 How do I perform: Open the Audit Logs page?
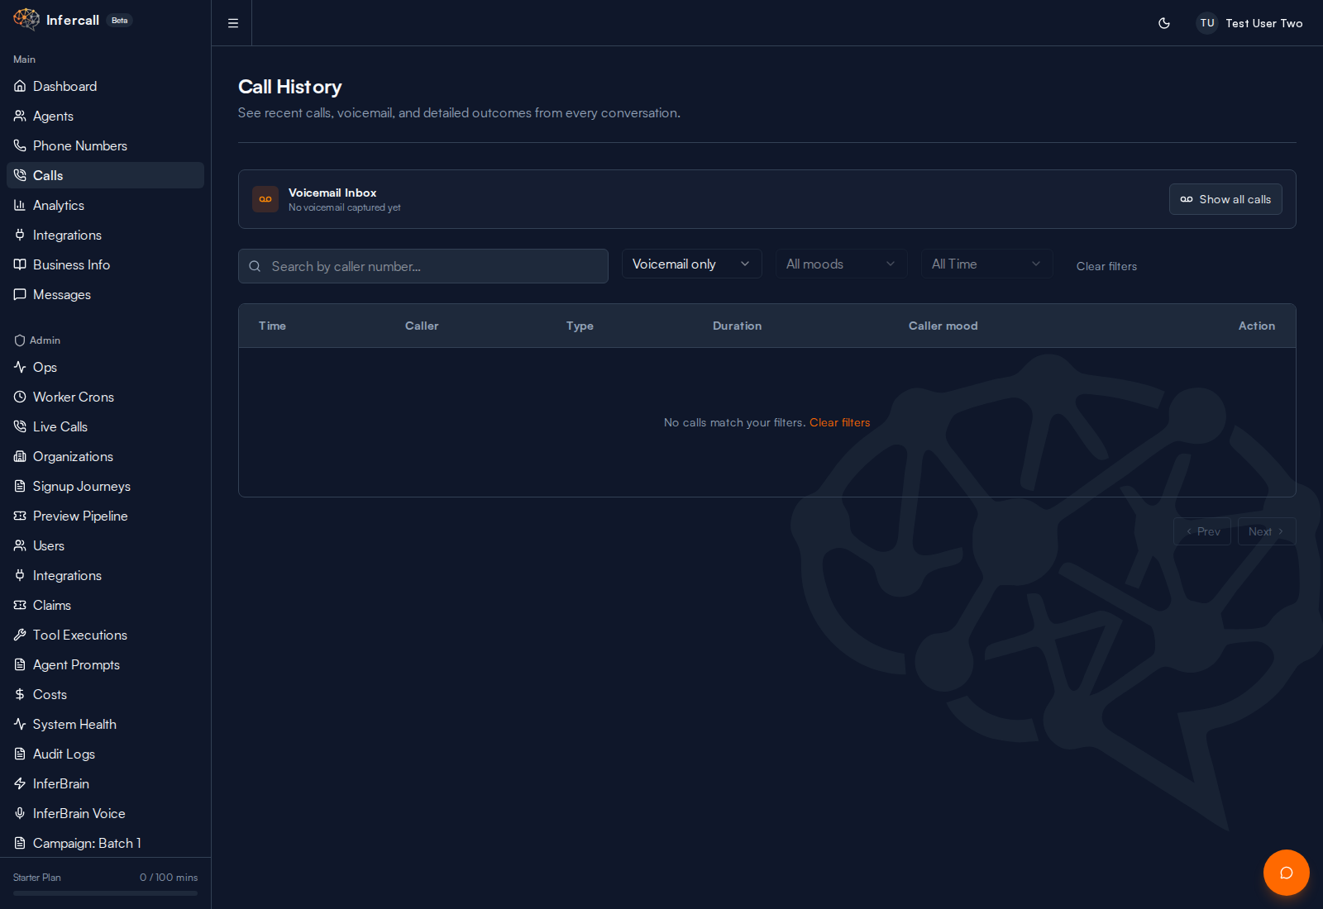point(63,754)
